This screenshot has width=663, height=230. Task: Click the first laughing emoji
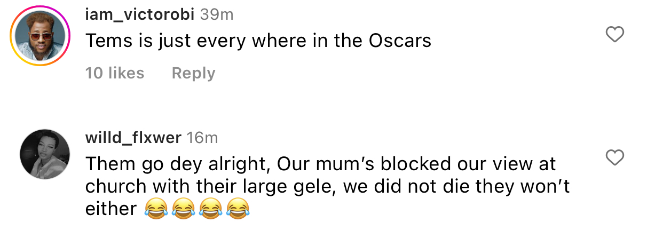pos(154,209)
